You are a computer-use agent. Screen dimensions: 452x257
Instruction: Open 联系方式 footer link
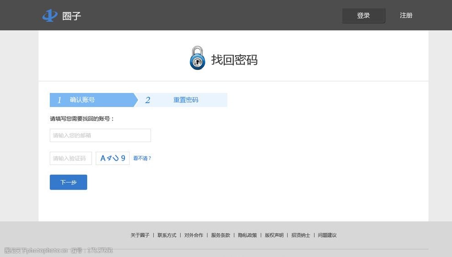(167, 235)
